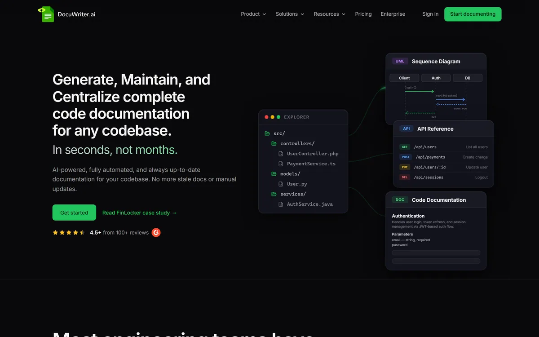Click the src/ folder name

279,133
